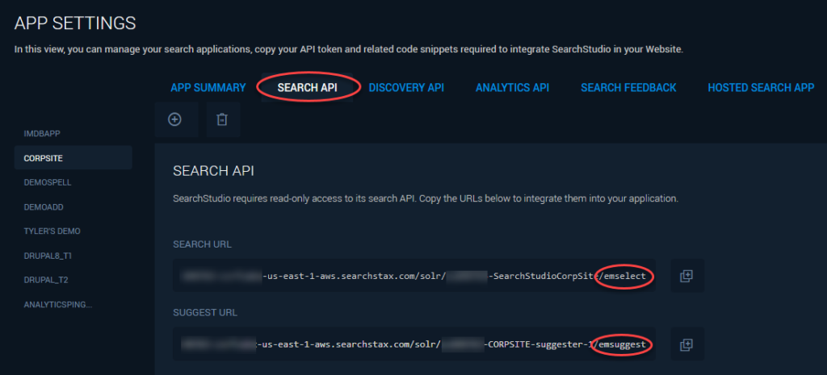Select the CORPSITE application
Screen dimensions: 827x375
pos(73,158)
